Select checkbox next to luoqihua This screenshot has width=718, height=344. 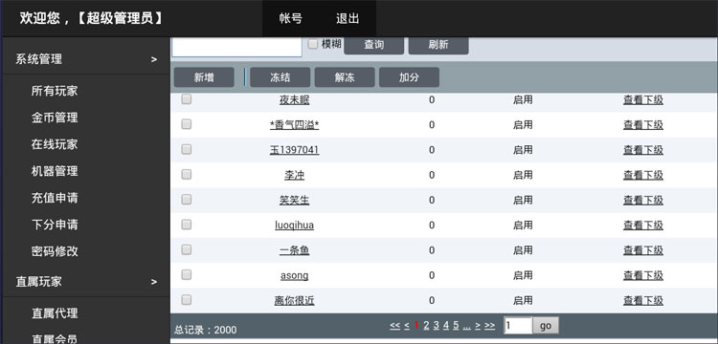[x=186, y=225]
